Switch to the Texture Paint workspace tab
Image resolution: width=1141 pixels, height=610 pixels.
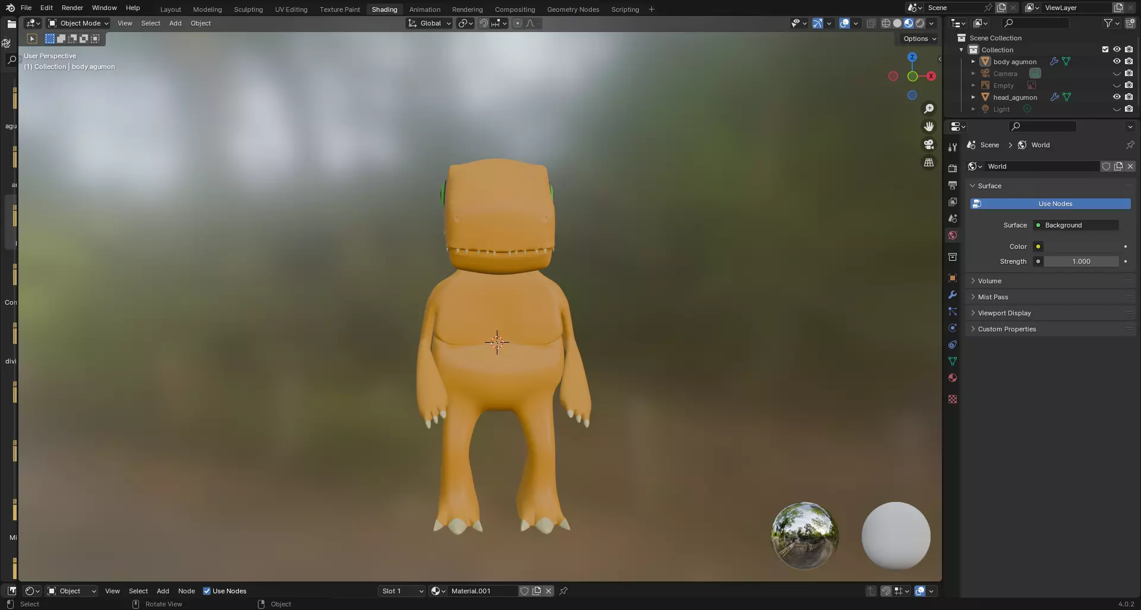point(339,9)
